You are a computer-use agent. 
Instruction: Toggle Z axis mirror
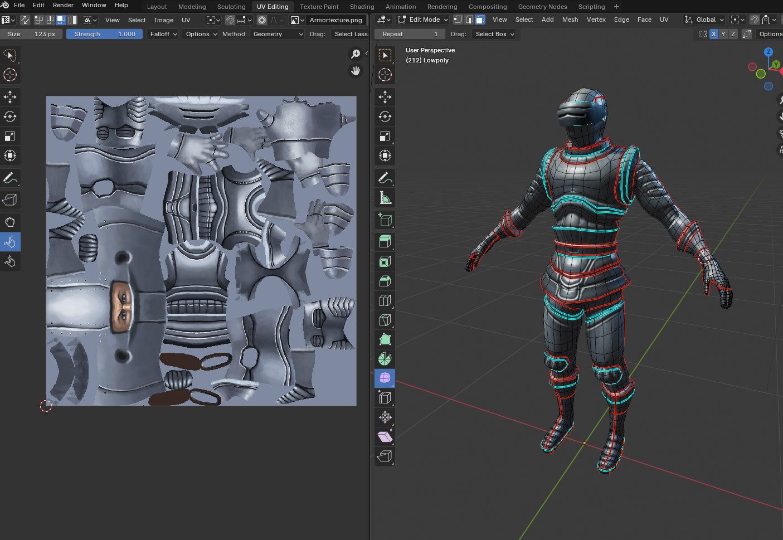click(x=733, y=34)
